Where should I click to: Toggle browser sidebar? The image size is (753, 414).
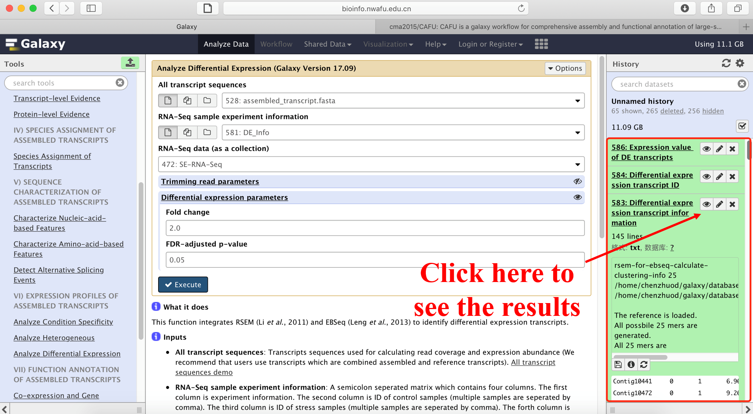pyautogui.click(x=91, y=8)
